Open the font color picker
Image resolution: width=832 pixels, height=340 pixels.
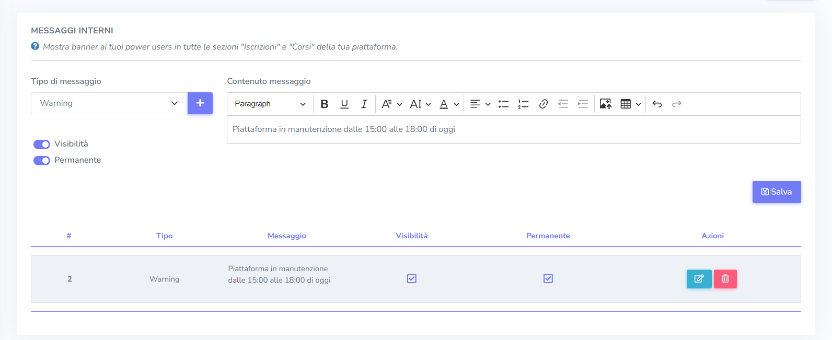[449, 104]
